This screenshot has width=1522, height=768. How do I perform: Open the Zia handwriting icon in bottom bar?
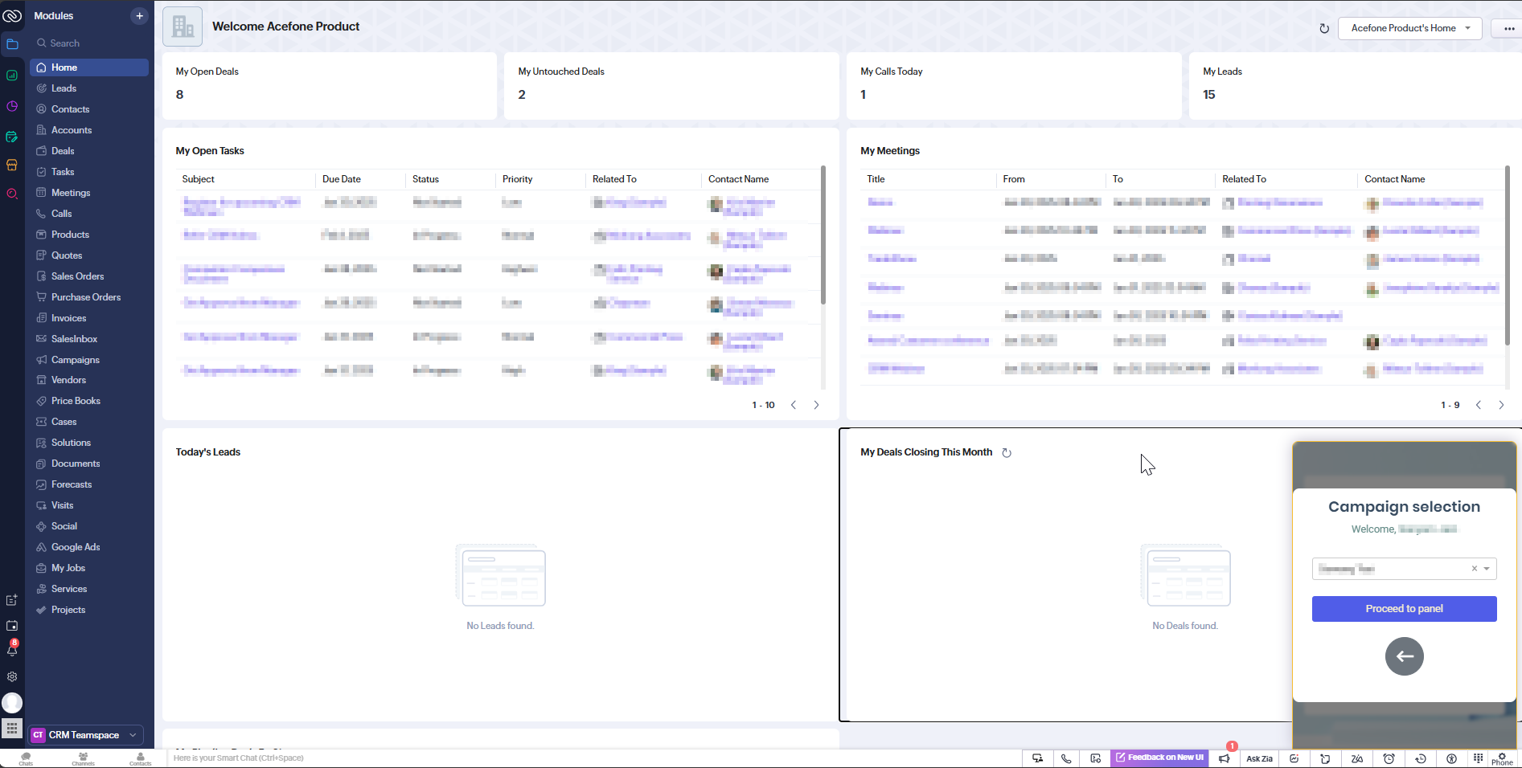(1357, 758)
